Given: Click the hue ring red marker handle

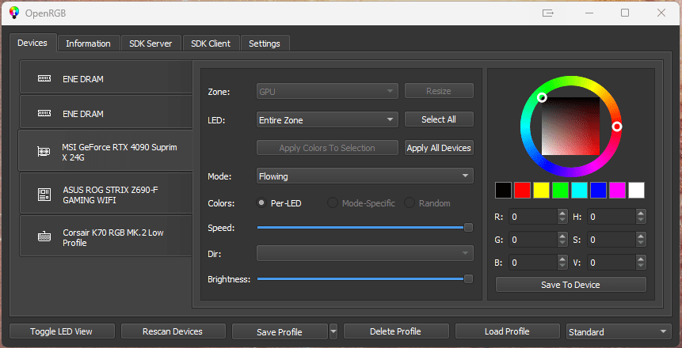Looking at the screenshot, I should [x=617, y=127].
